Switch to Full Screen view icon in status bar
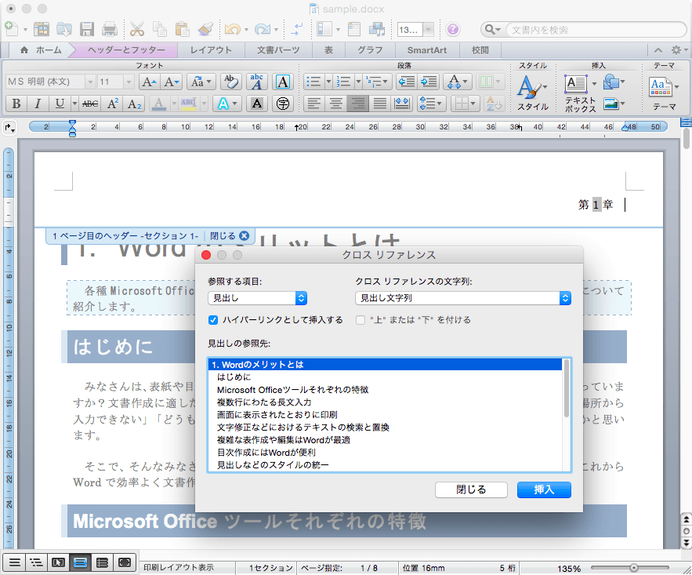Viewport: 692px width, 575px height. (x=125, y=562)
